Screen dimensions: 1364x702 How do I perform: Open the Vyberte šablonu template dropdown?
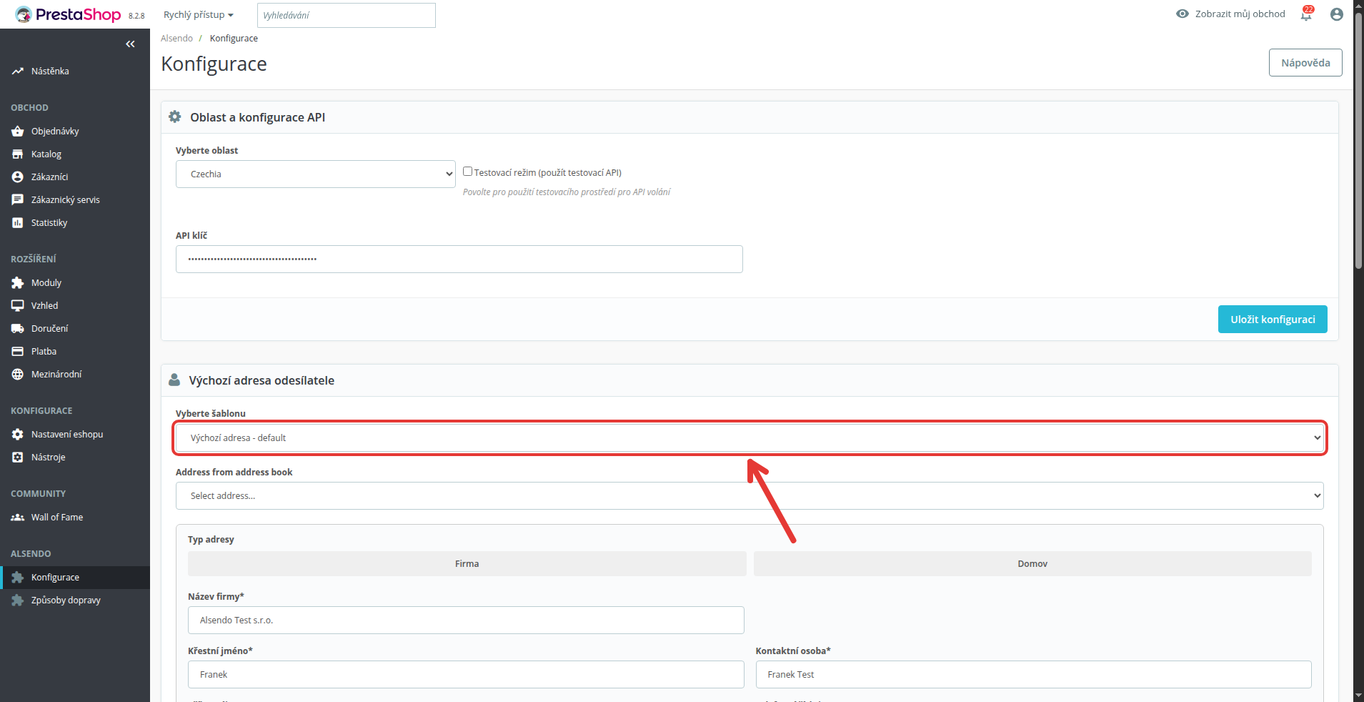pos(750,438)
